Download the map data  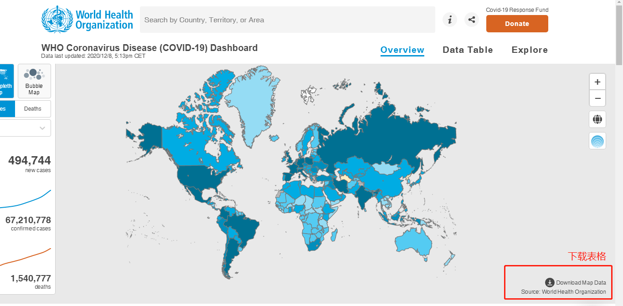pos(576,283)
